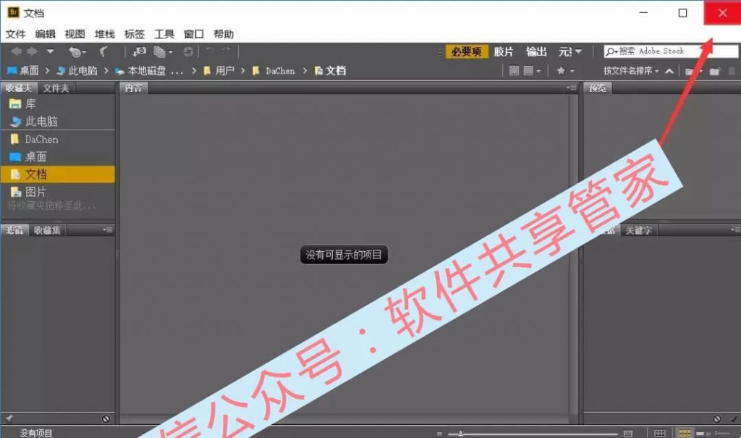This screenshot has width=741, height=438.
Task: Switch to 收藏夹 panel tab
Action: [x=18, y=88]
